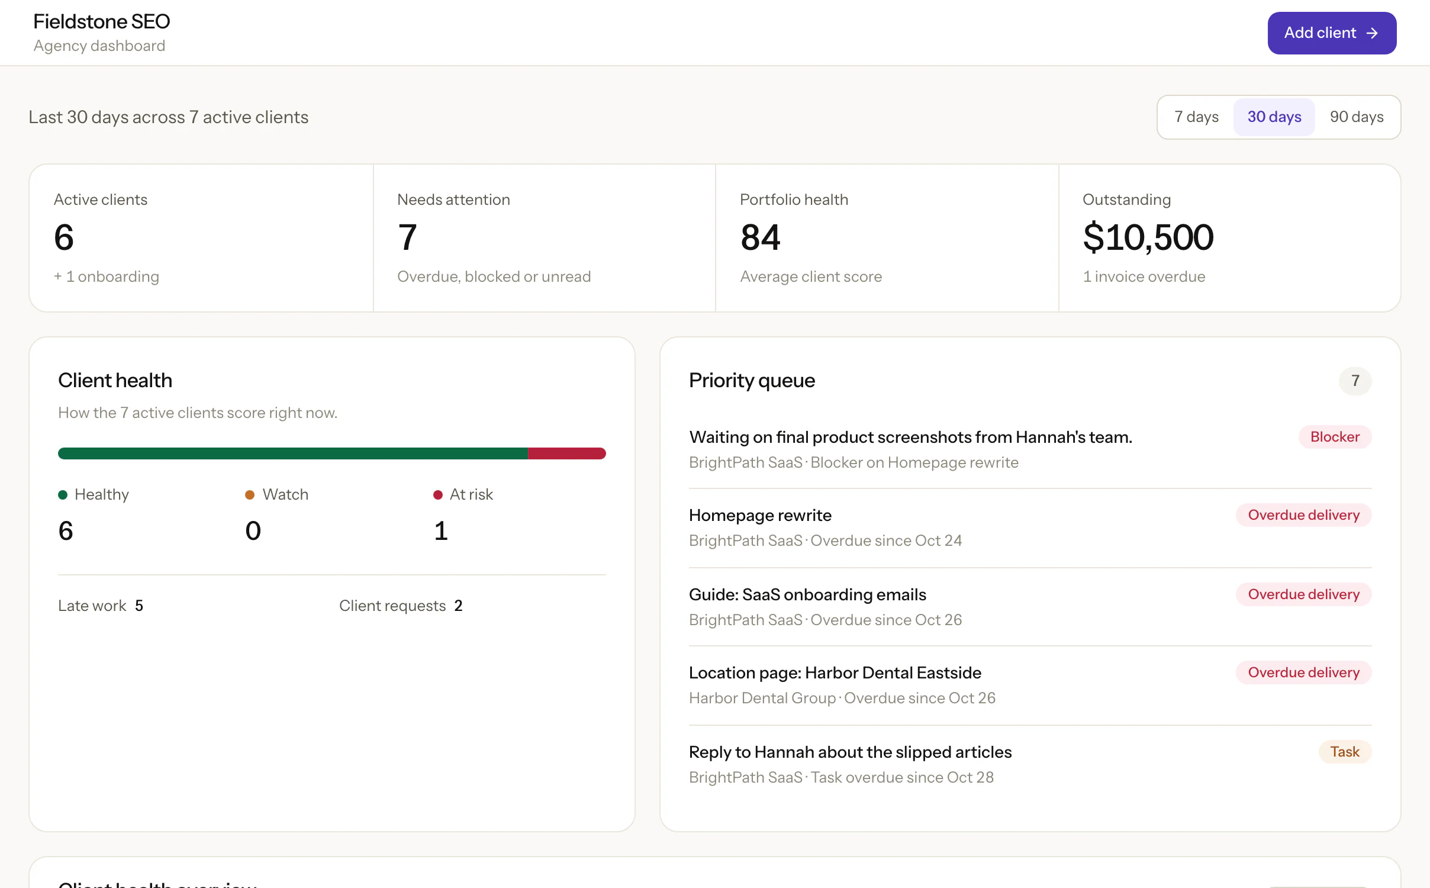Click 'Last 30 days across 7 active clients'
1430x888 pixels.
pos(169,117)
